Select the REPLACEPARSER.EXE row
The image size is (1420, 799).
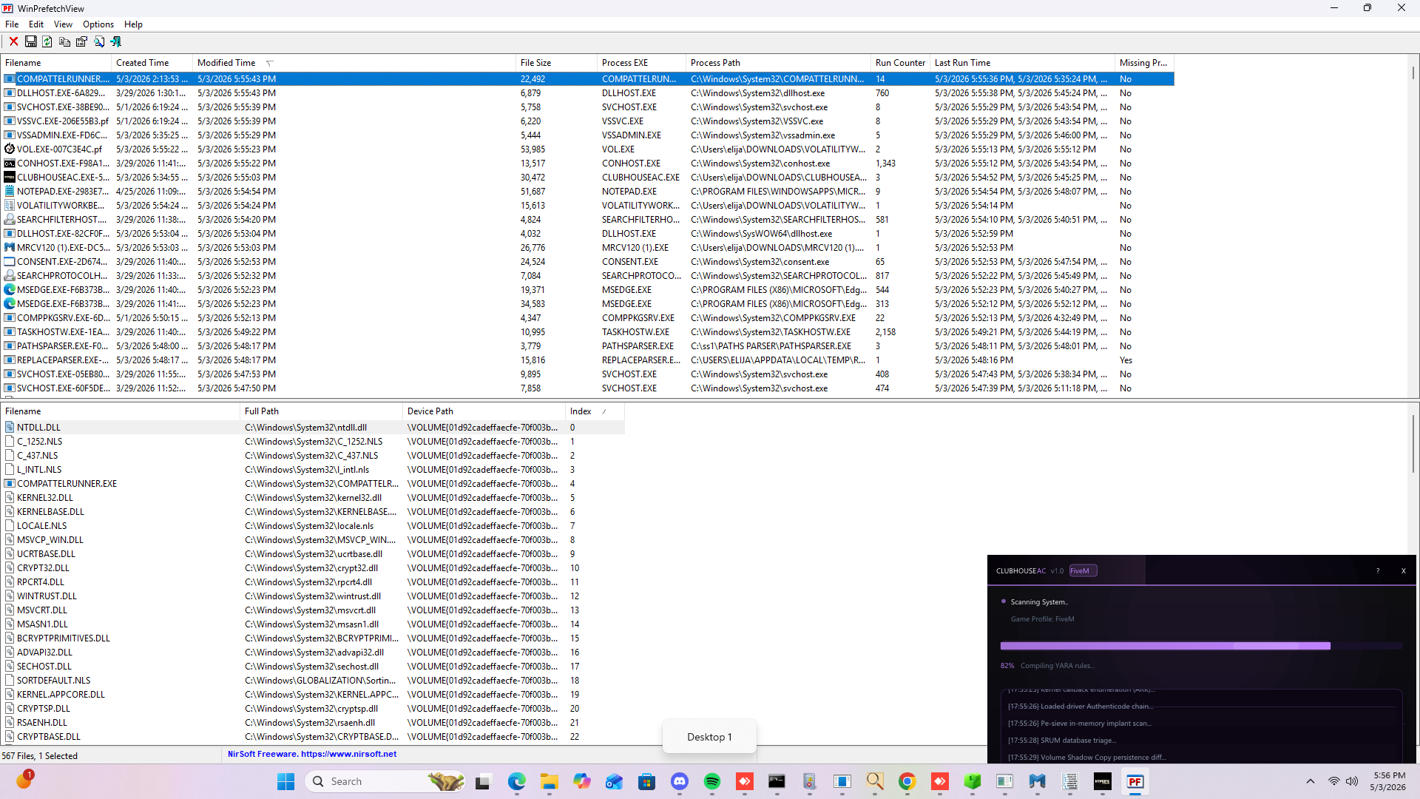(587, 360)
